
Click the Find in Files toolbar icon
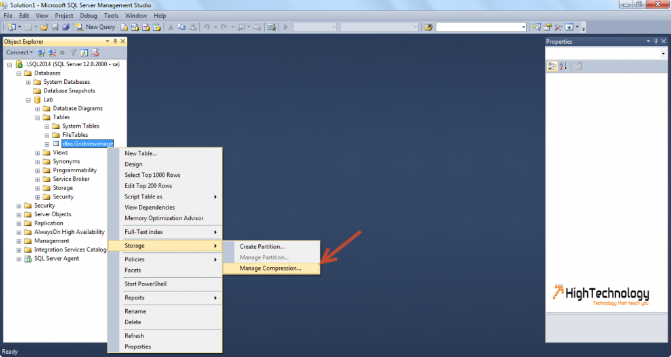429,27
